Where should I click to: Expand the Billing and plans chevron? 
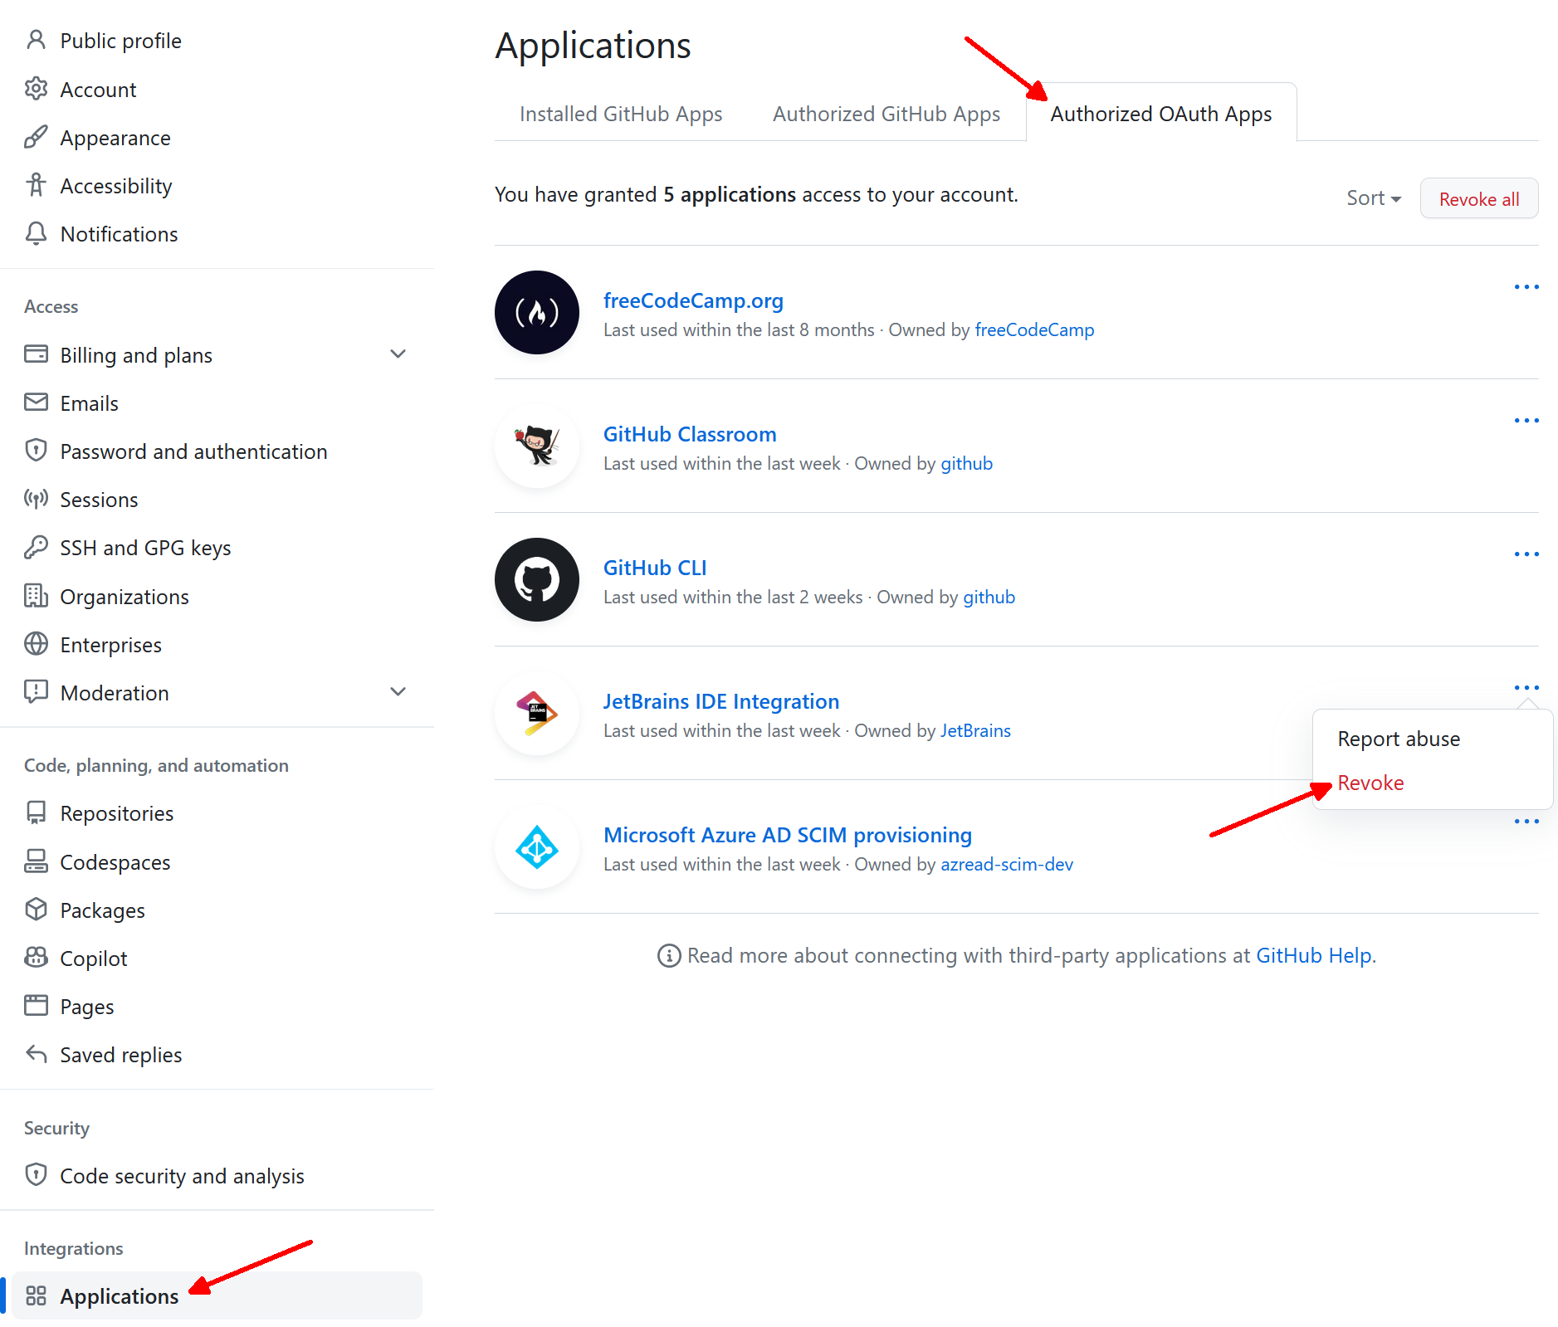398,354
